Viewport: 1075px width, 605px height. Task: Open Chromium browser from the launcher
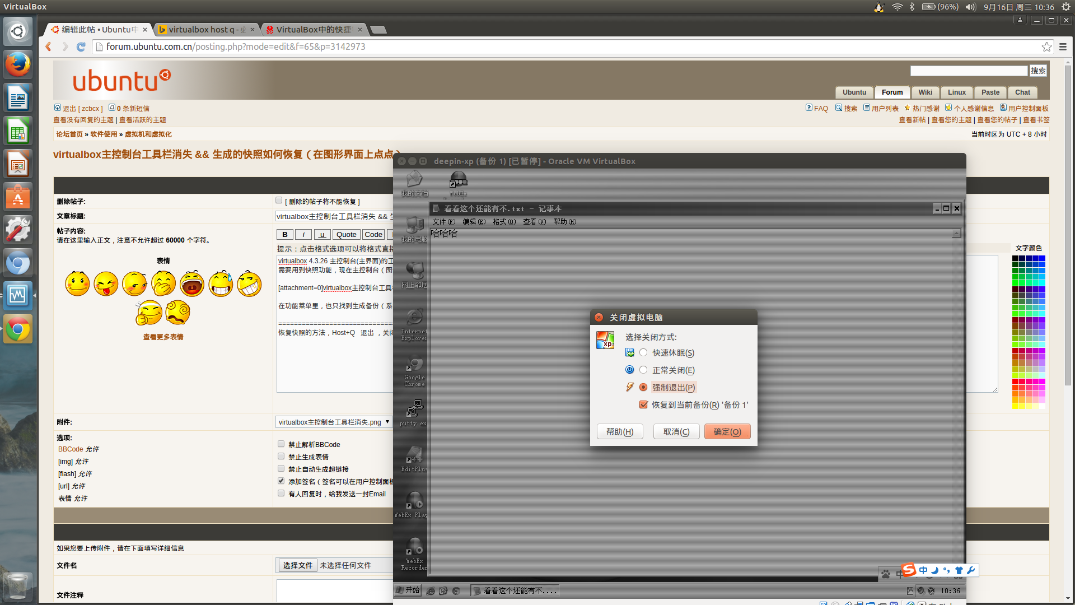[18, 263]
